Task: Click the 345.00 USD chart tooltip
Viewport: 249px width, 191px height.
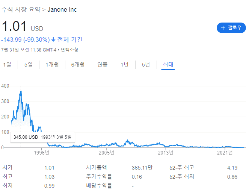Action: point(42,137)
